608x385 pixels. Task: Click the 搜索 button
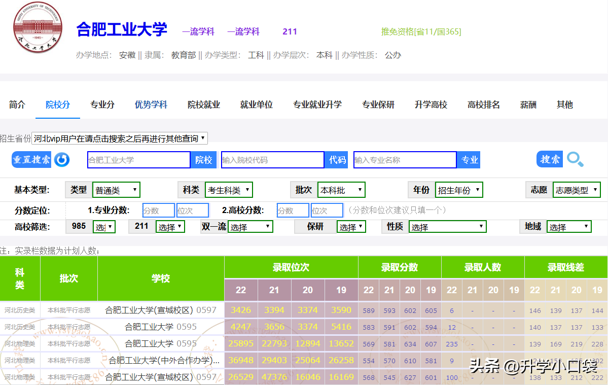550,159
